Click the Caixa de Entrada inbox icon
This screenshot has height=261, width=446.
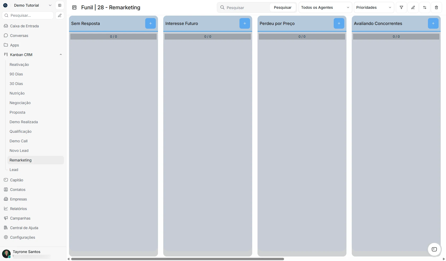6,26
